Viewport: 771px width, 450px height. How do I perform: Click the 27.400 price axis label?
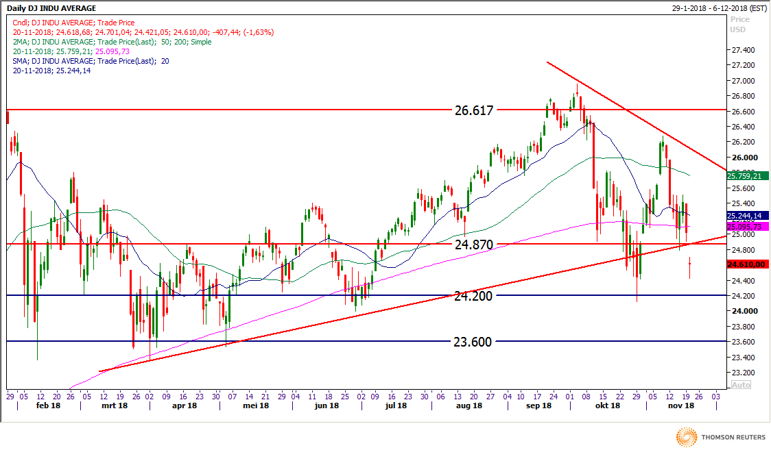pos(743,50)
